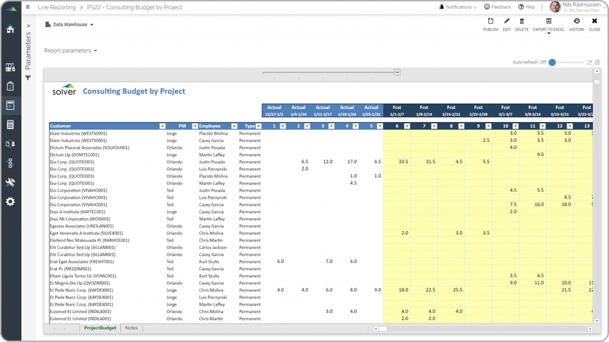This screenshot has width=609, height=342.
Task: Switch to the Notes sheet tab
Action: point(131,328)
